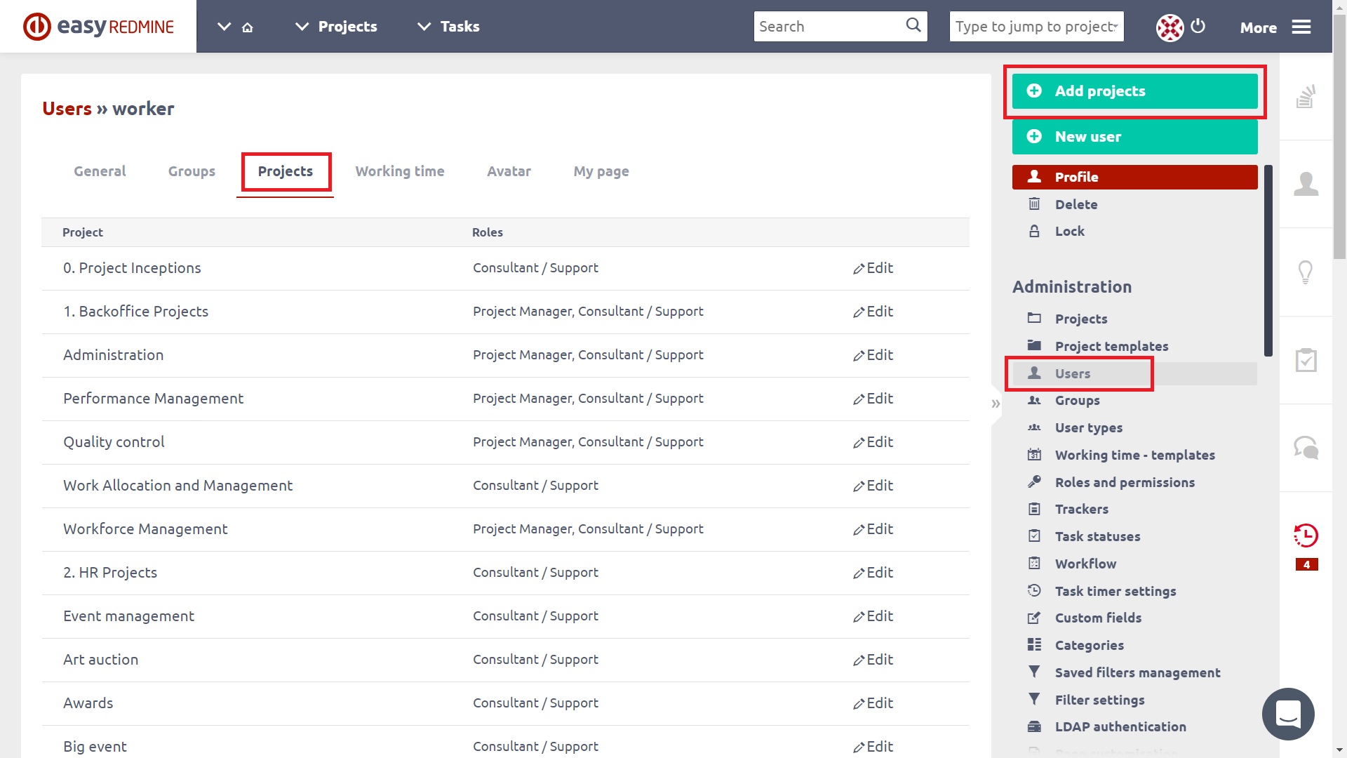Open the user avatar icon top right
Screen dimensions: 1347x758
pos(1169,26)
